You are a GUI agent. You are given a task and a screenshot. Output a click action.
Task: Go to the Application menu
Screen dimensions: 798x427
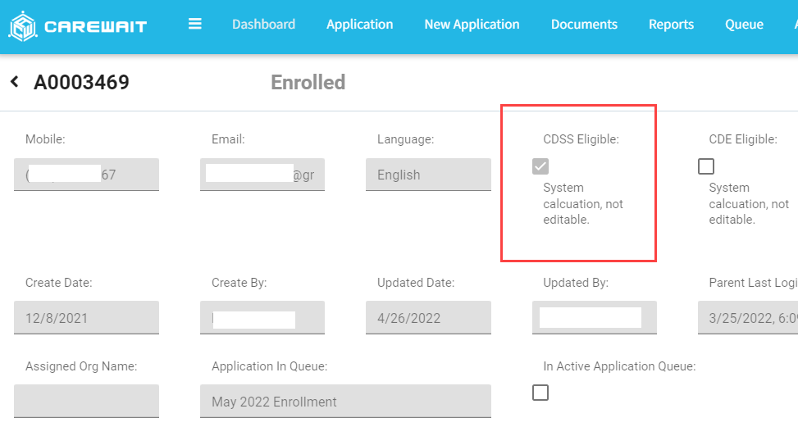click(x=359, y=25)
